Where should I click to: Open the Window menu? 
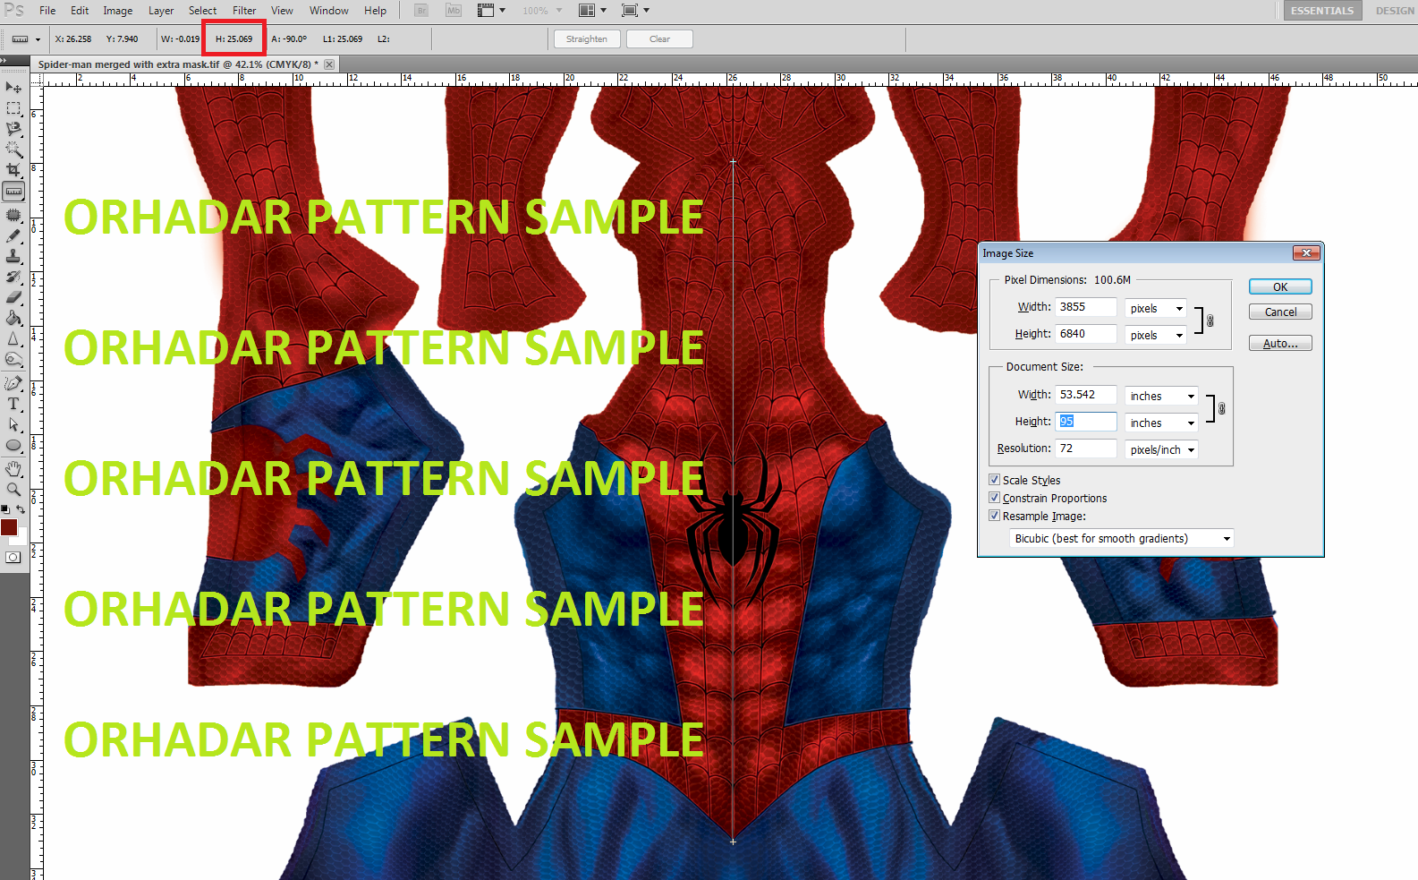[329, 11]
